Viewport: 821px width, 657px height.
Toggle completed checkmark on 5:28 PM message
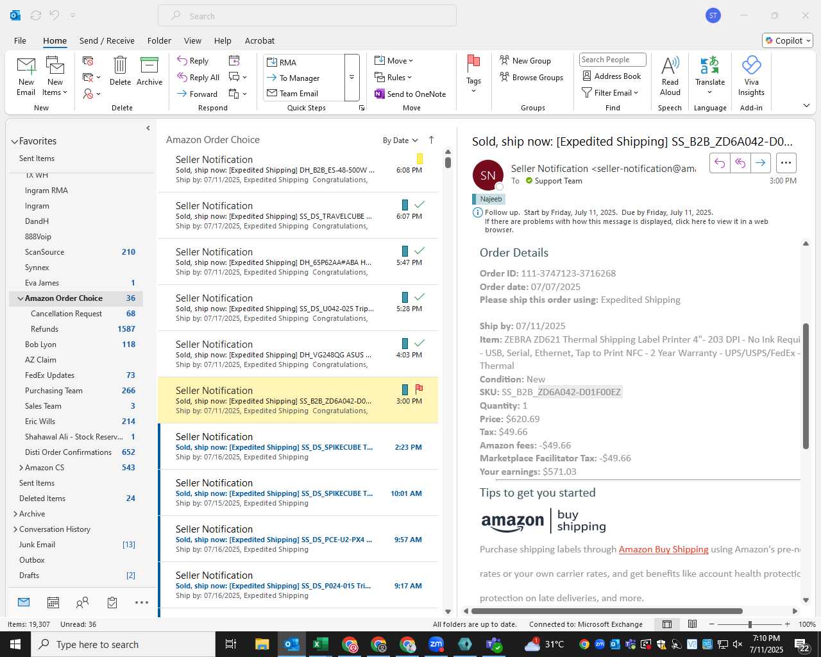(x=419, y=296)
